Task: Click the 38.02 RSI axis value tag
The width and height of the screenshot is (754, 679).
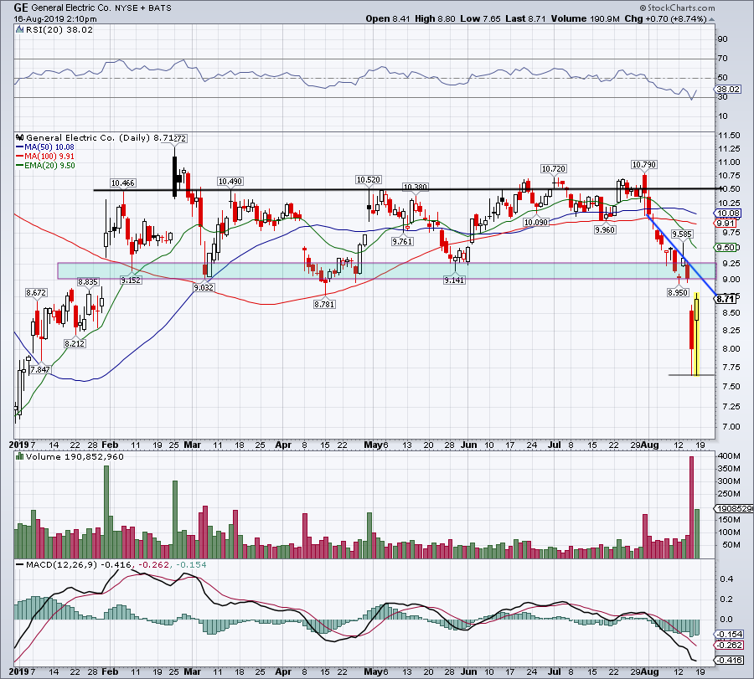Action: tap(728, 90)
